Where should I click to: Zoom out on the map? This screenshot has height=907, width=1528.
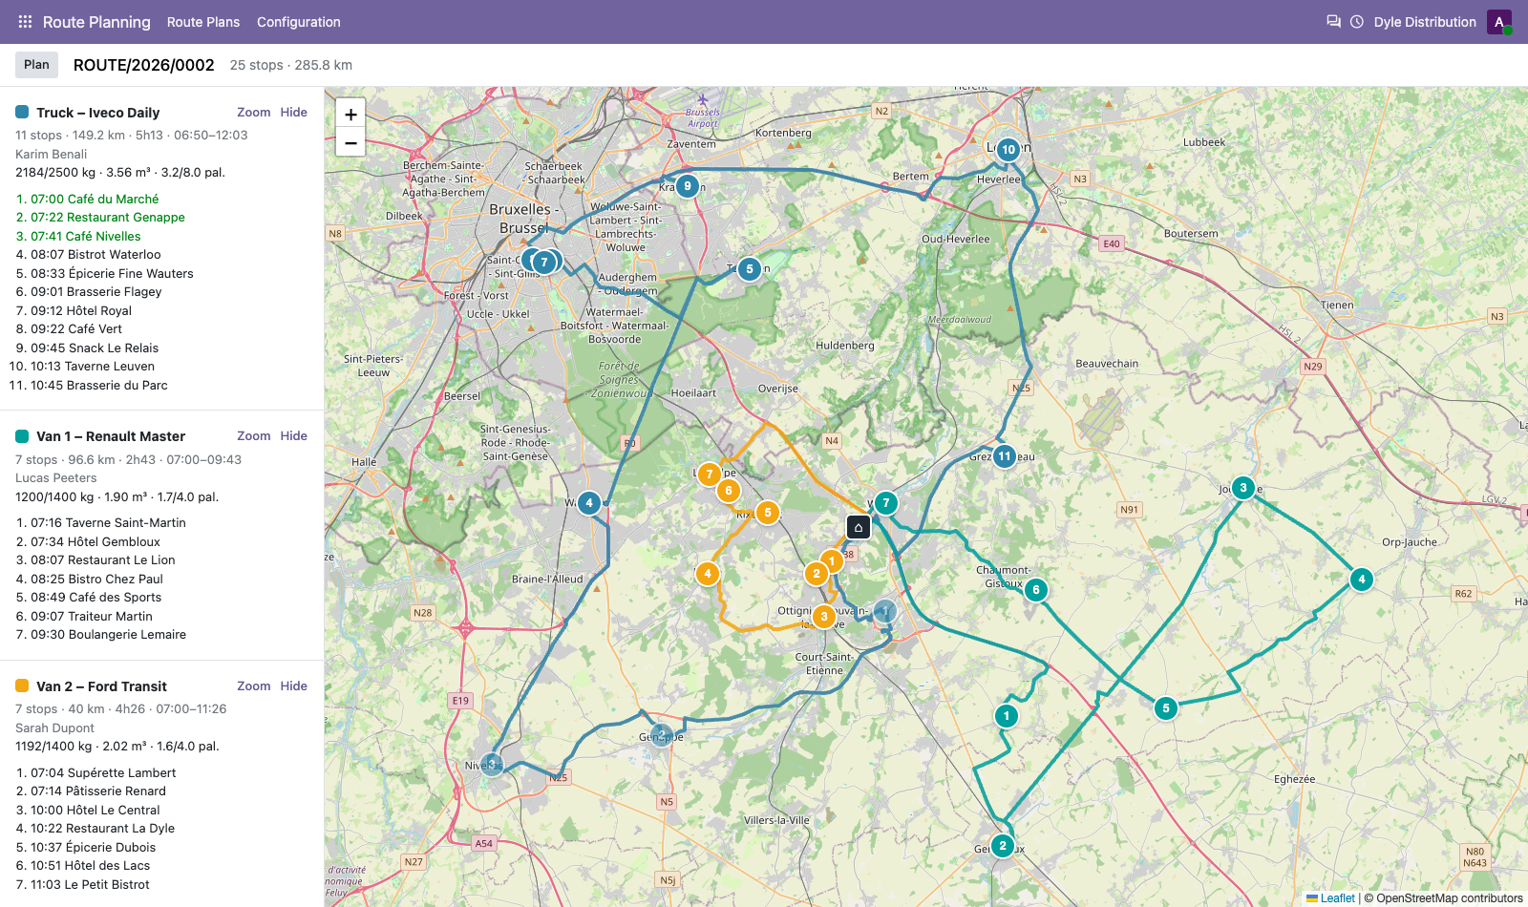350,143
